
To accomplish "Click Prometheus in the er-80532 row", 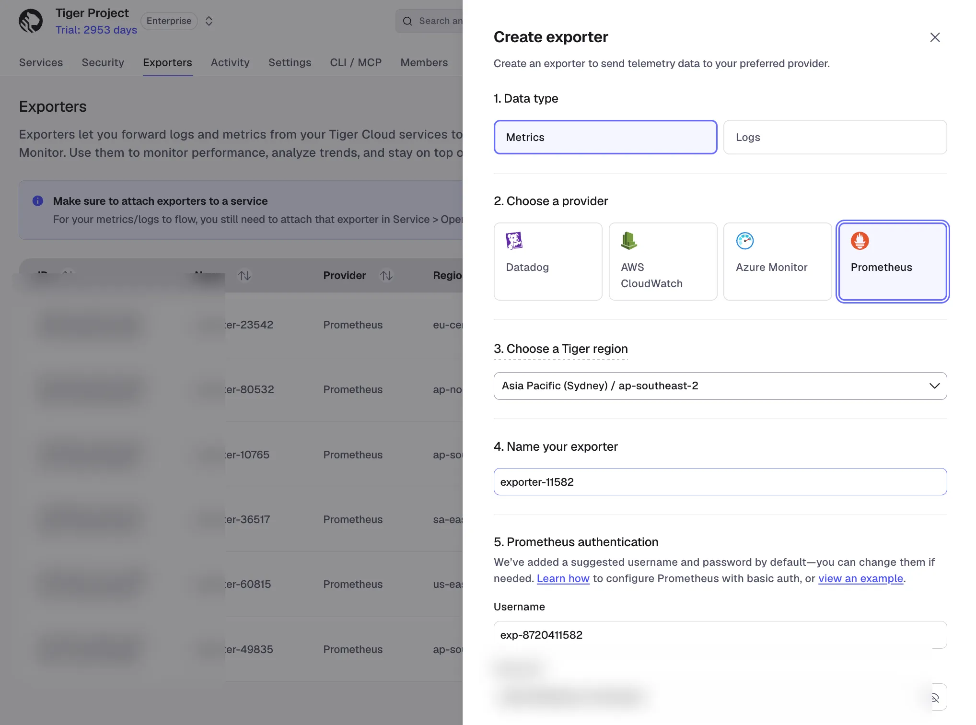I will click(353, 390).
